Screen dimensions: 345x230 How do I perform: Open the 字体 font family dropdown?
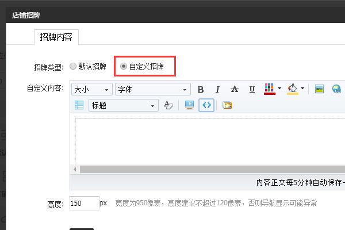click(x=153, y=89)
